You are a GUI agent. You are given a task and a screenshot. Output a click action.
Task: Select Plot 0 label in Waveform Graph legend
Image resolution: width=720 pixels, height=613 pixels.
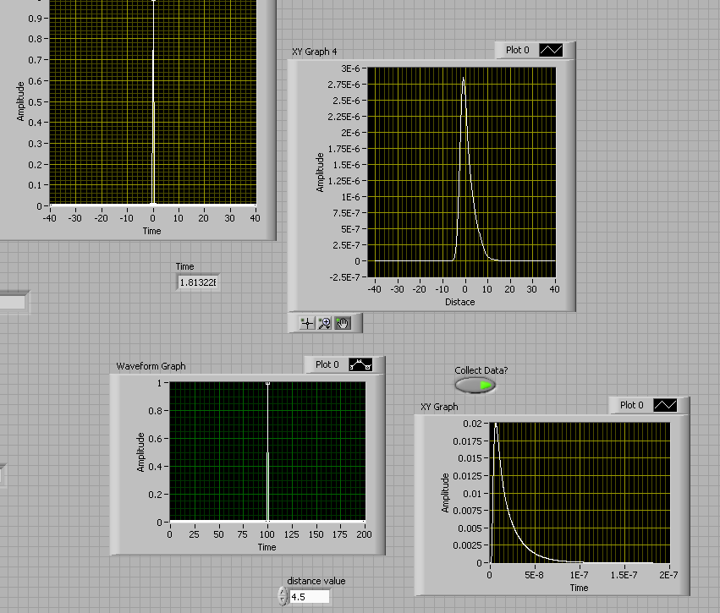click(327, 365)
